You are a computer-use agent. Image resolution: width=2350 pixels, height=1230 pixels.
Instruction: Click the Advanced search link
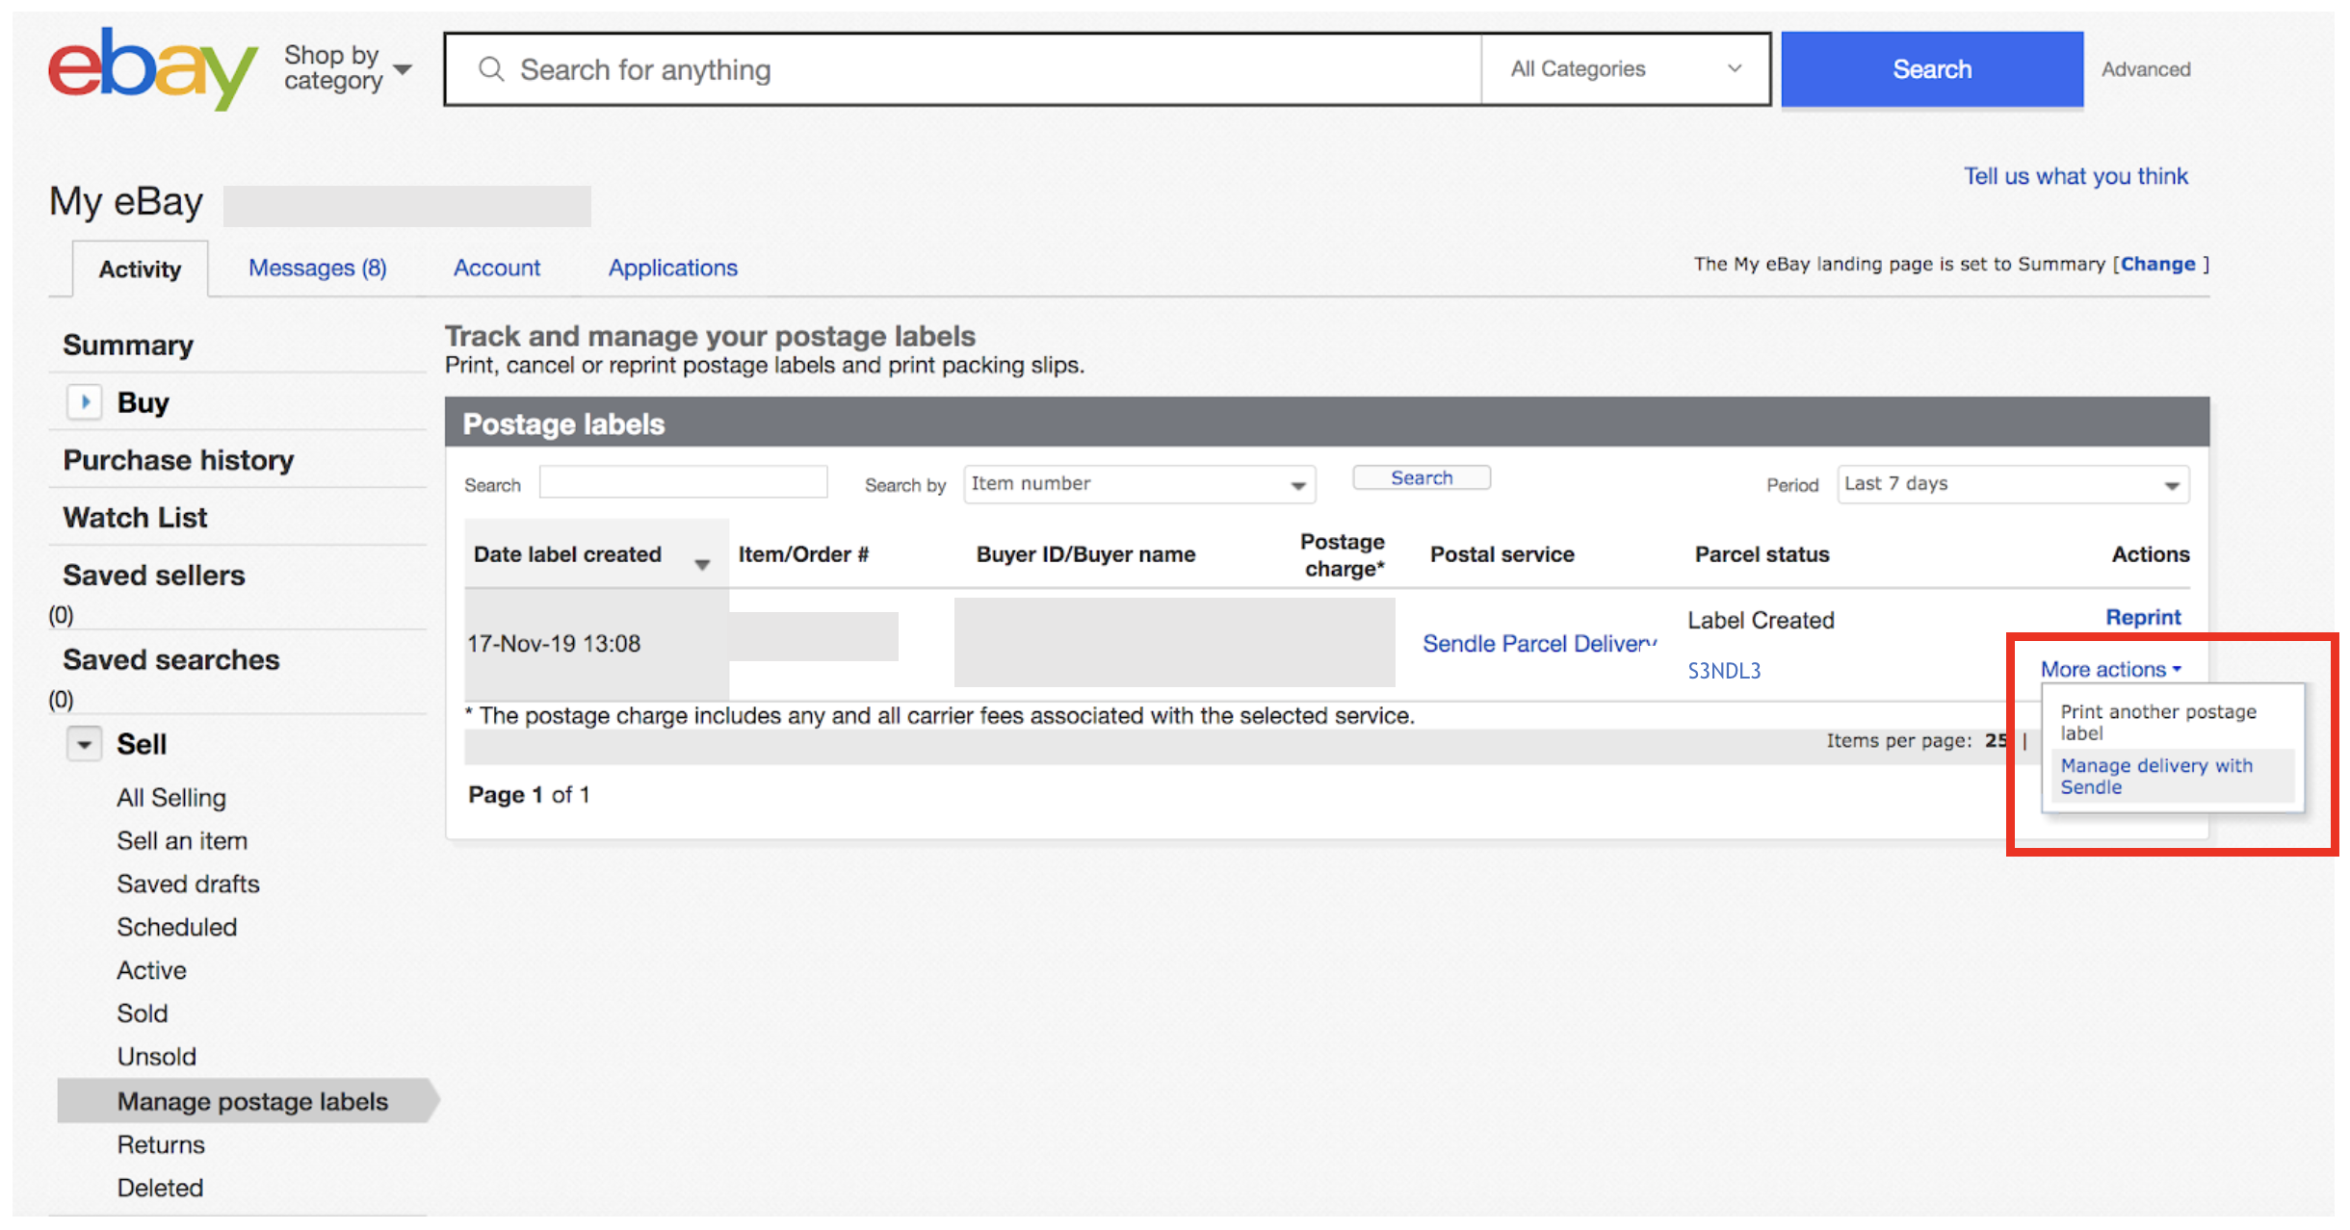pyautogui.click(x=2146, y=69)
